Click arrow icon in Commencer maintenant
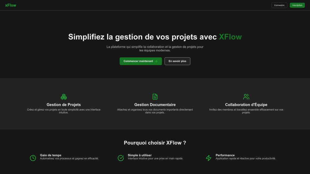Image resolution: width=310 pixels, height=174 pixels. [156, 61]
